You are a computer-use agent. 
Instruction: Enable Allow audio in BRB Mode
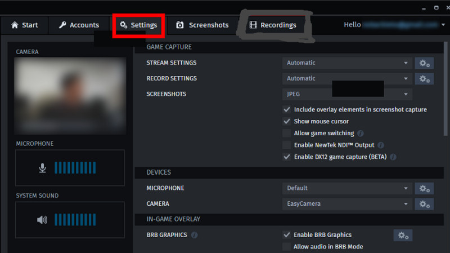point(287,246)
